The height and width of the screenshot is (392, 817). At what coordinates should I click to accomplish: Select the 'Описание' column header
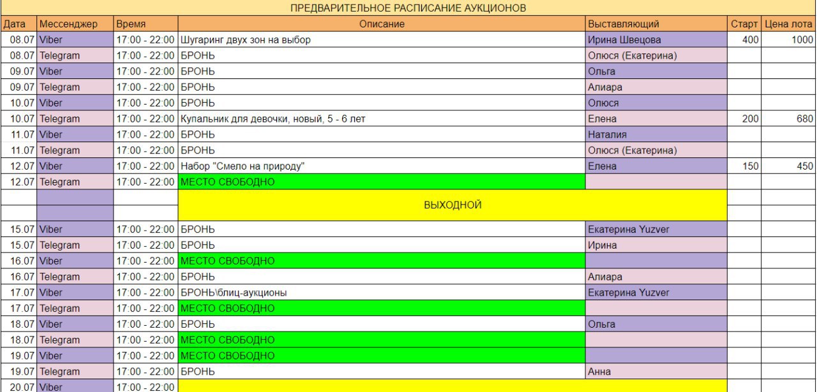click(x=382, y=24)
